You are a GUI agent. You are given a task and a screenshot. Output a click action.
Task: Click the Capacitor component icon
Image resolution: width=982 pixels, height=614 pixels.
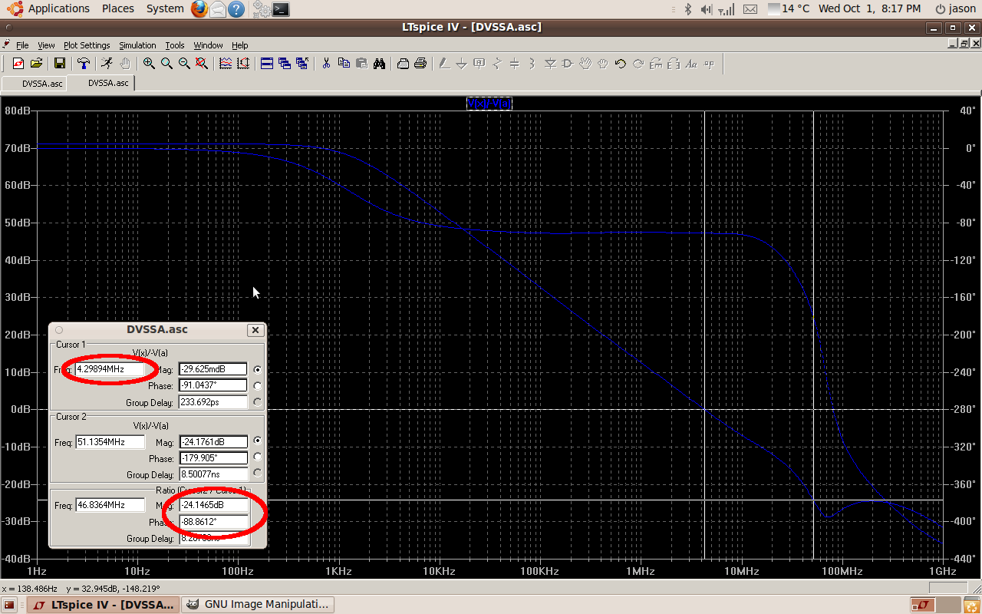pos(515,64)
